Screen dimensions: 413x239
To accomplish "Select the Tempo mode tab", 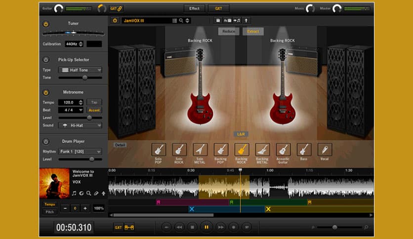I will tap(49, 204).
